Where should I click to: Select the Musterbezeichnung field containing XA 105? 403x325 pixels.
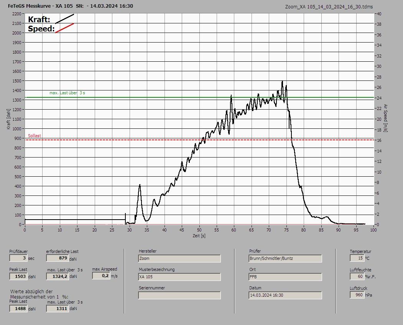[x=179, y=277]
